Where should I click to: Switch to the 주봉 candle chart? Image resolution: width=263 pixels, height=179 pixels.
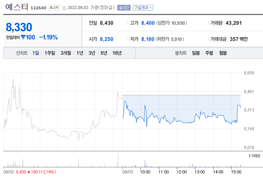(x=209, y=53)
